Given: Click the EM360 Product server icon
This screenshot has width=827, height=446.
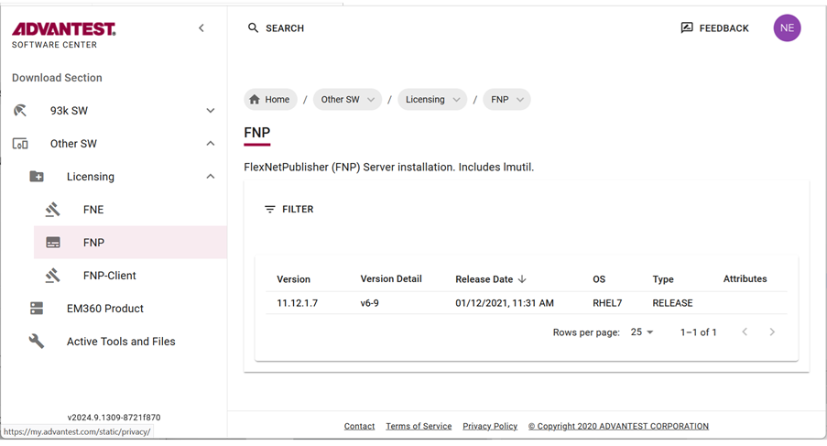Looking at the screenshot, I should coord(37,309).
